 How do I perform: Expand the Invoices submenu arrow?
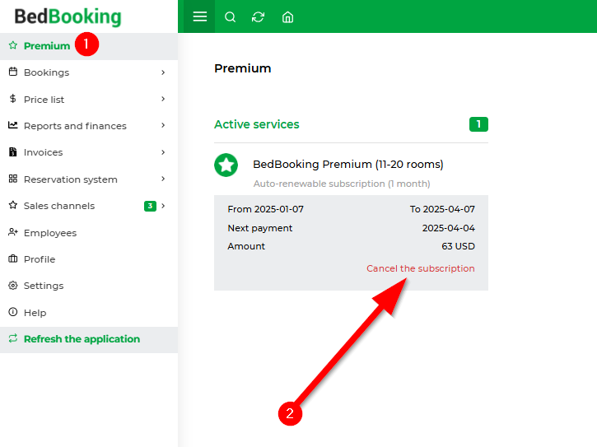point(163,152)
